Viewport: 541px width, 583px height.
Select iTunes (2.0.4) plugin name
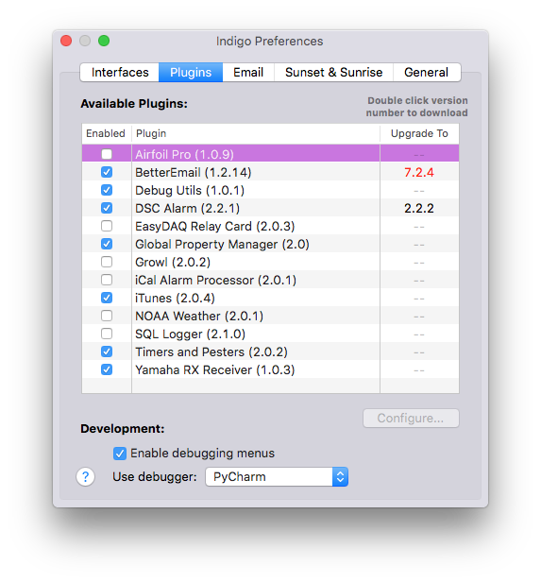tap(175, 299)
